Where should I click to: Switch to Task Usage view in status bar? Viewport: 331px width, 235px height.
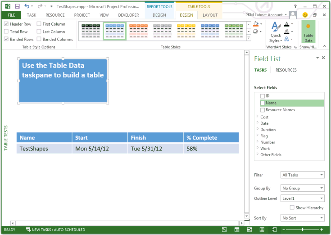[237, 230]
